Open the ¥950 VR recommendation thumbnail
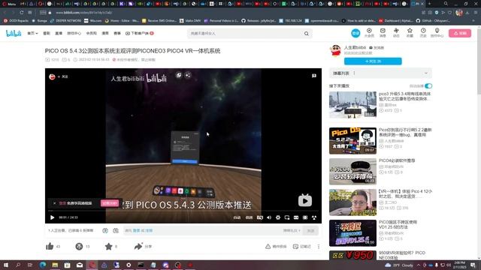This screenshot has height=270, width=481. click(352, 255)
